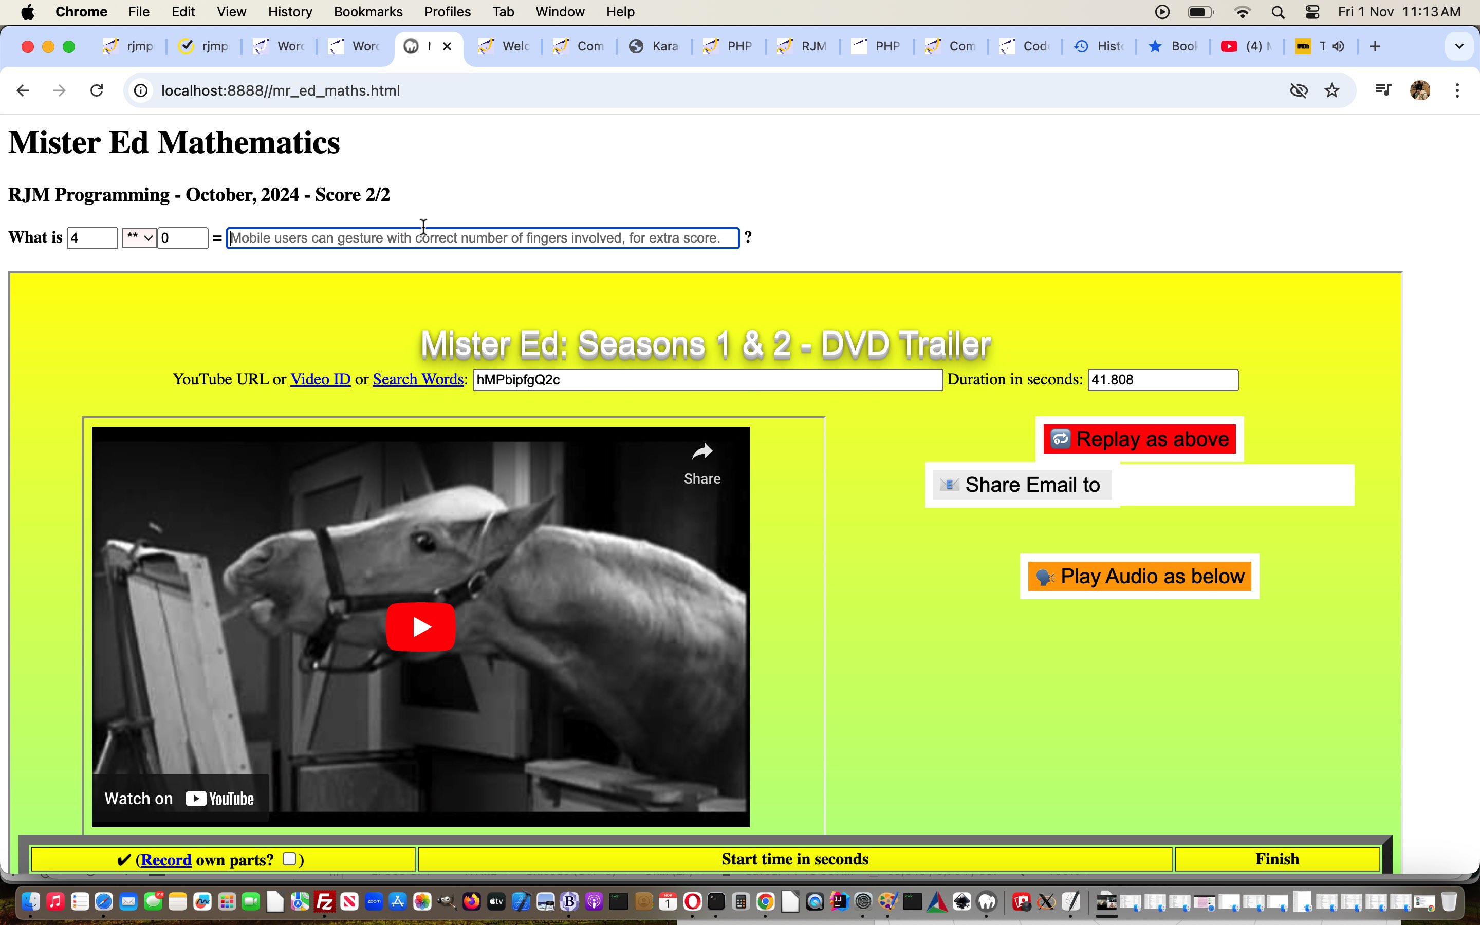Click the YouTube Video ID input field

pyautogui.click(x=708, y=378)
